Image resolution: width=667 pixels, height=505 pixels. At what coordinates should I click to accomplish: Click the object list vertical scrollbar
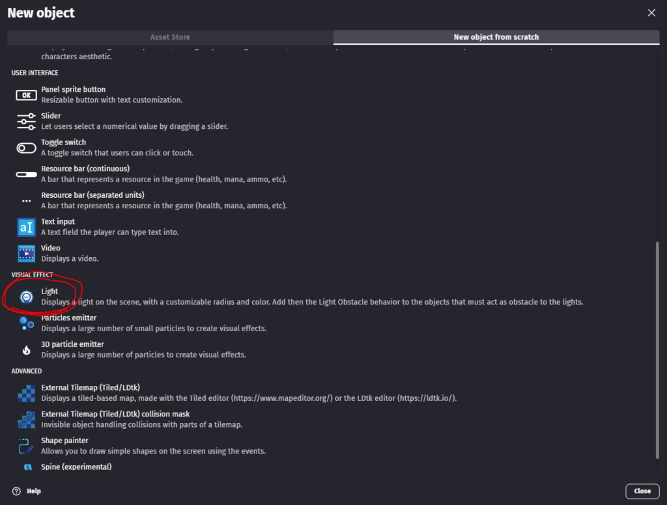[657, 350]
